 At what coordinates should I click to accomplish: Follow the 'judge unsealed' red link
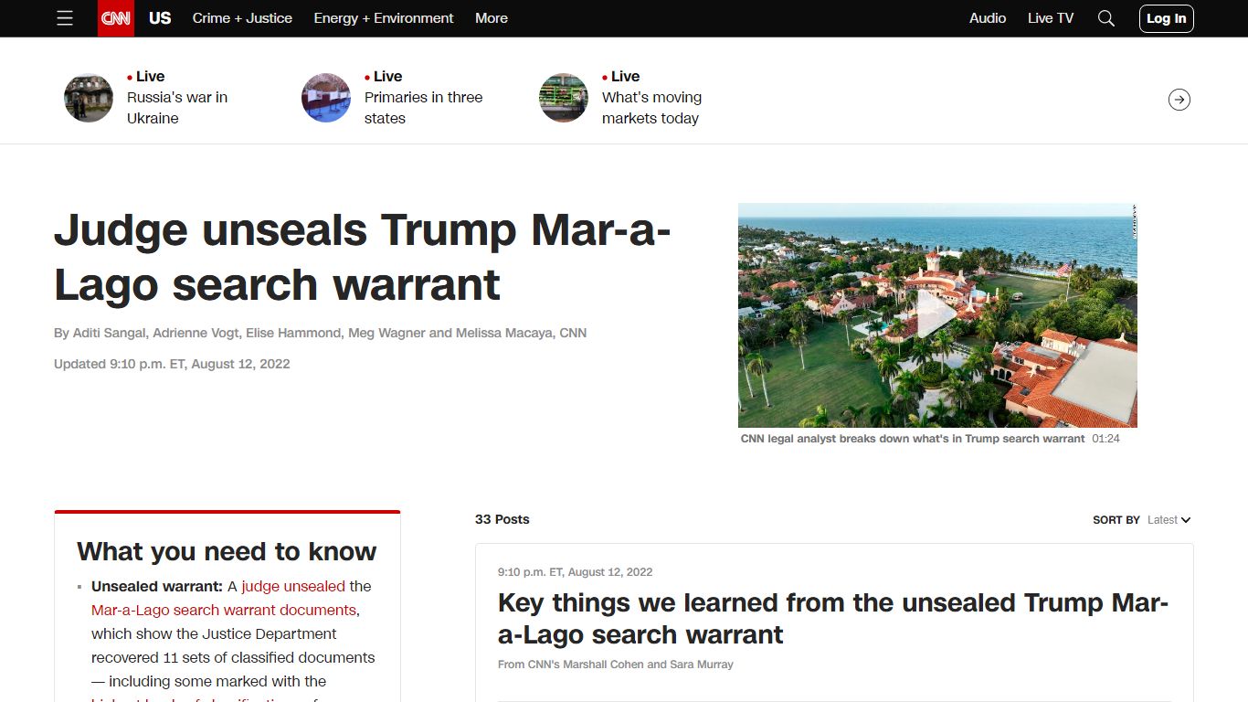(293, 586)
